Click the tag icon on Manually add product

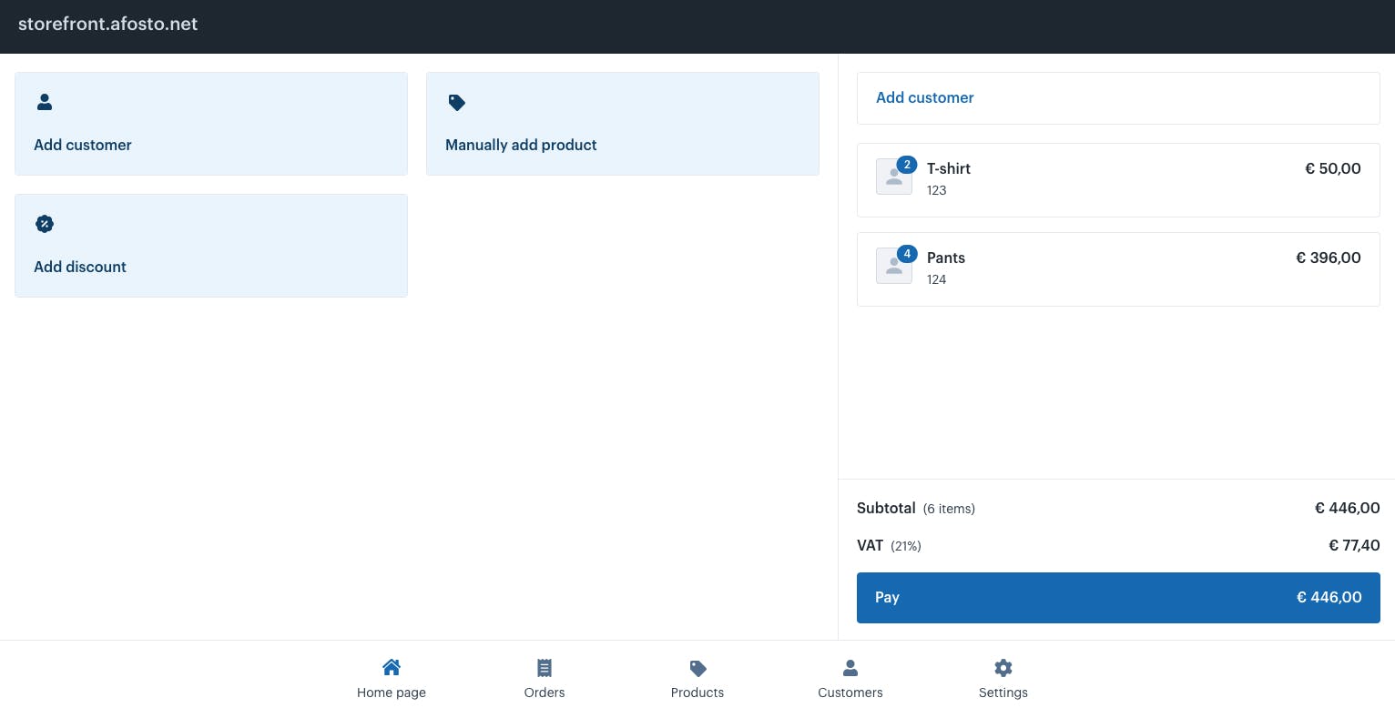pyautogui.click(x=457, y=103)
